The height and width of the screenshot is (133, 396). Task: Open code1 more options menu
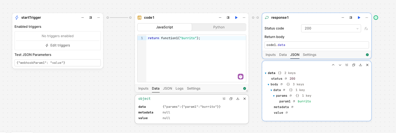pyautogui.click(x=244, y=18)
